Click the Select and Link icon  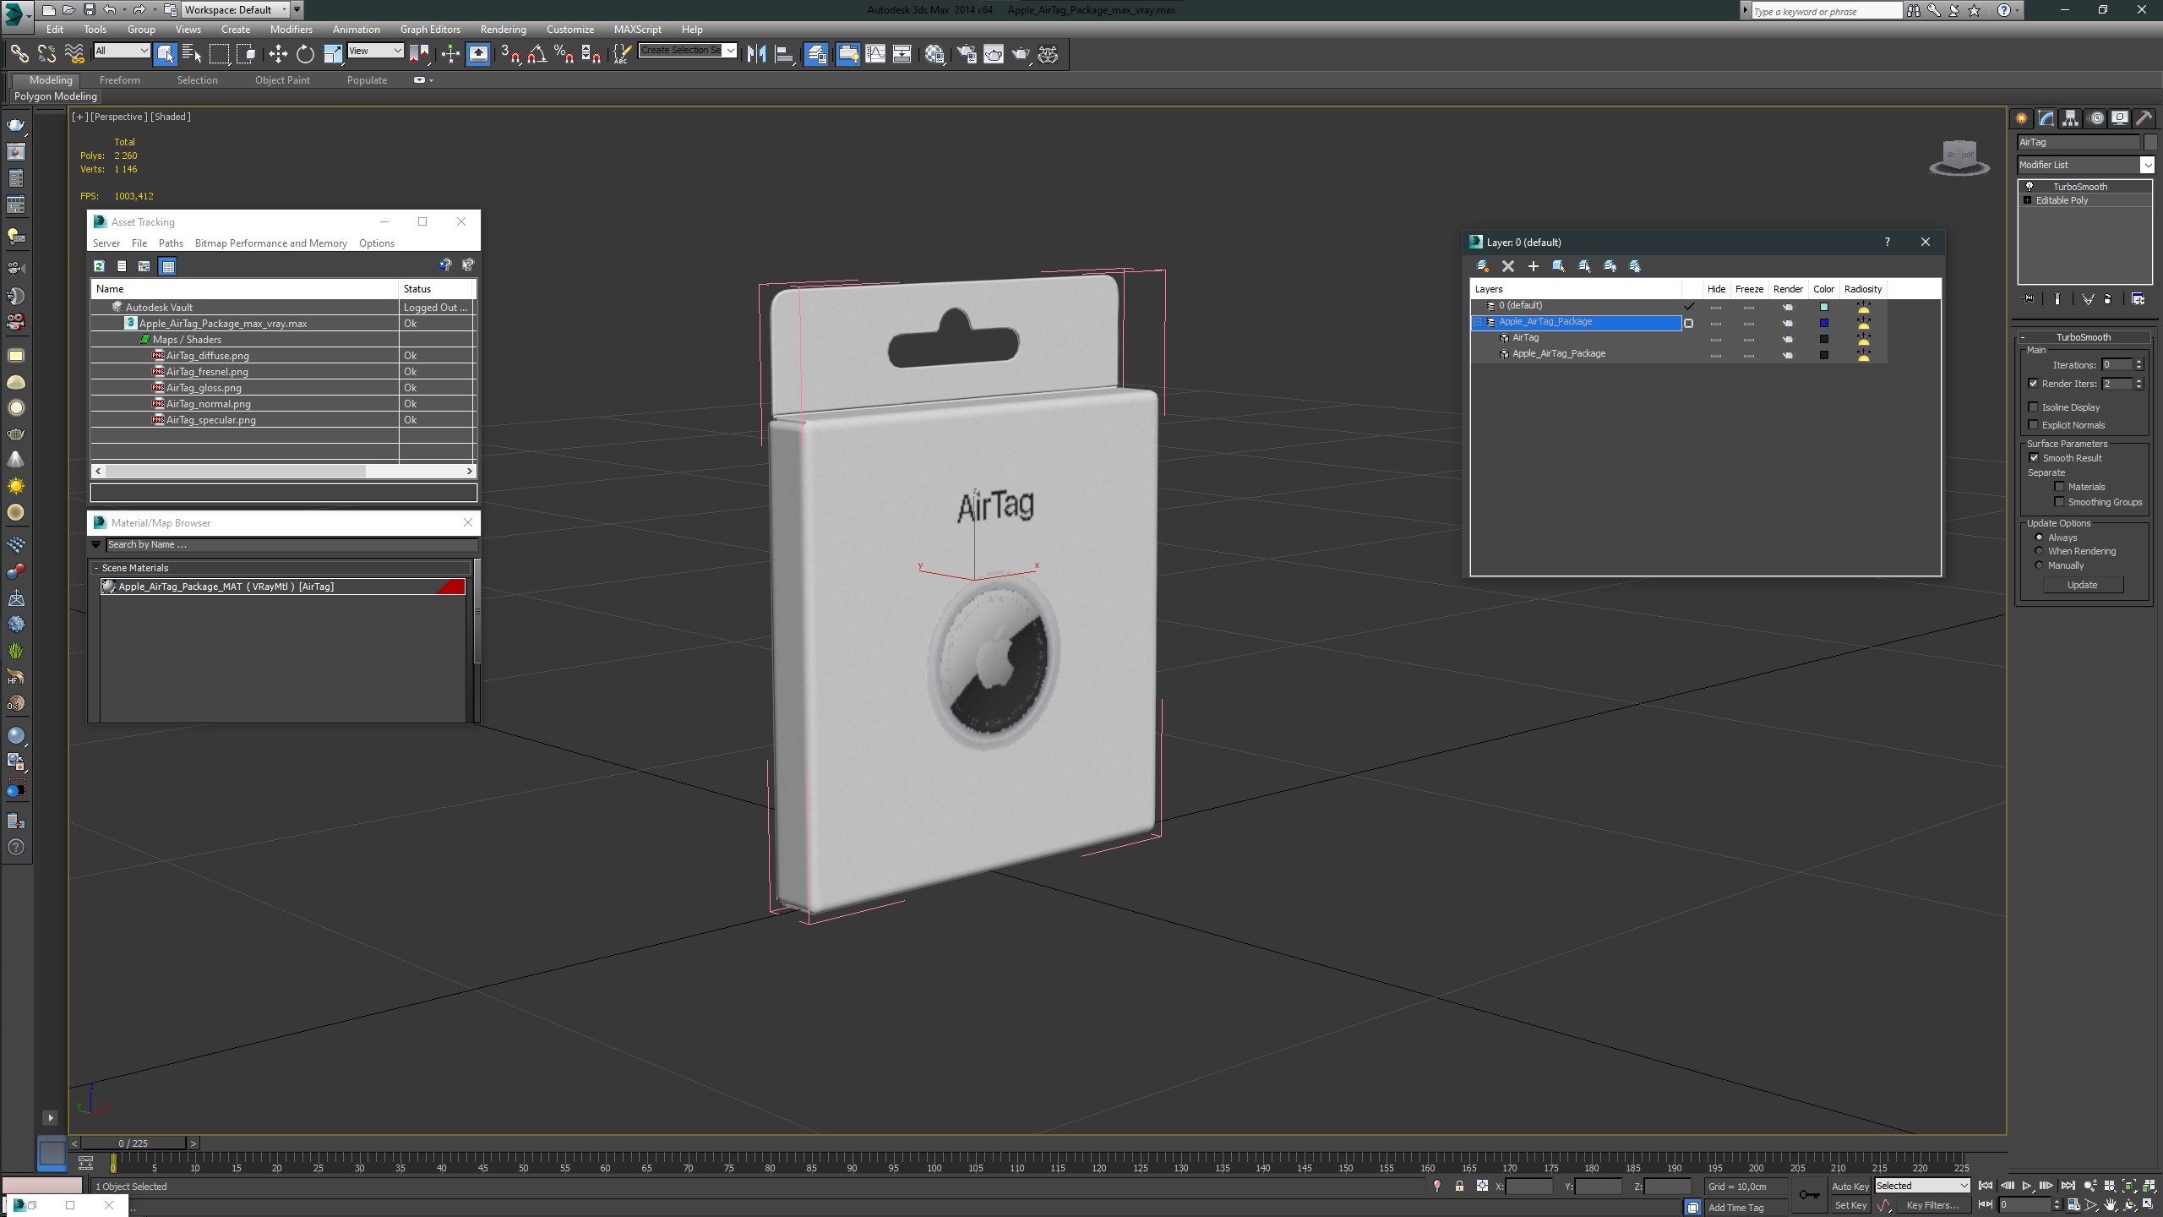point(19,54)
